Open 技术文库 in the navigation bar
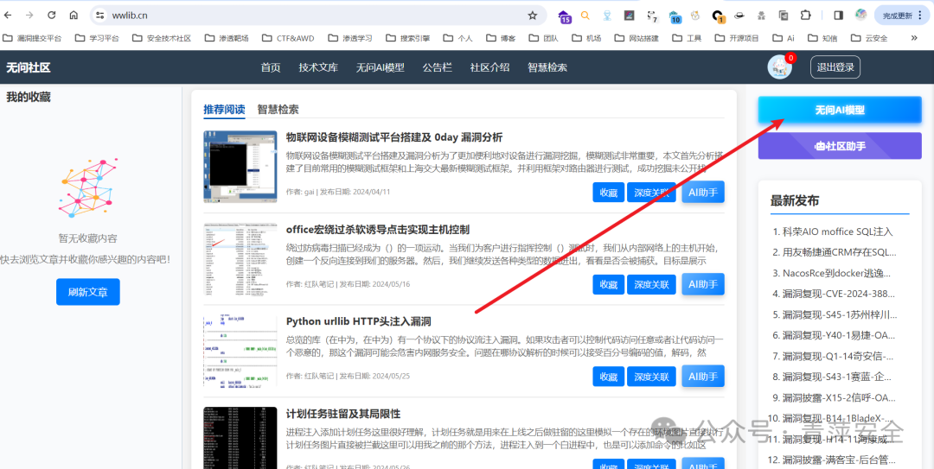 click(x=318, y=67)
